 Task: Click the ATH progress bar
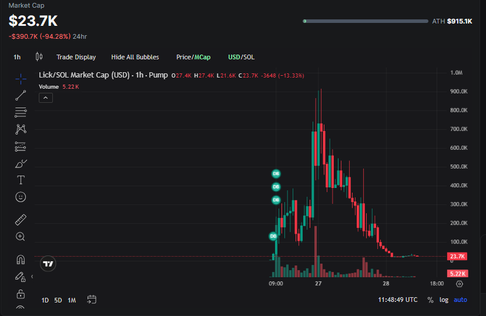click(x=366, y=21)
